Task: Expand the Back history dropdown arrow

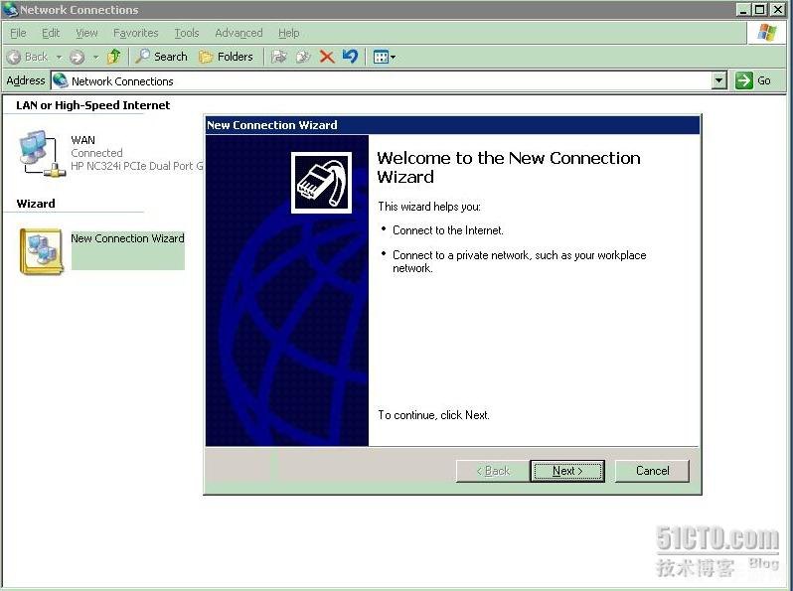Action: 59,57
